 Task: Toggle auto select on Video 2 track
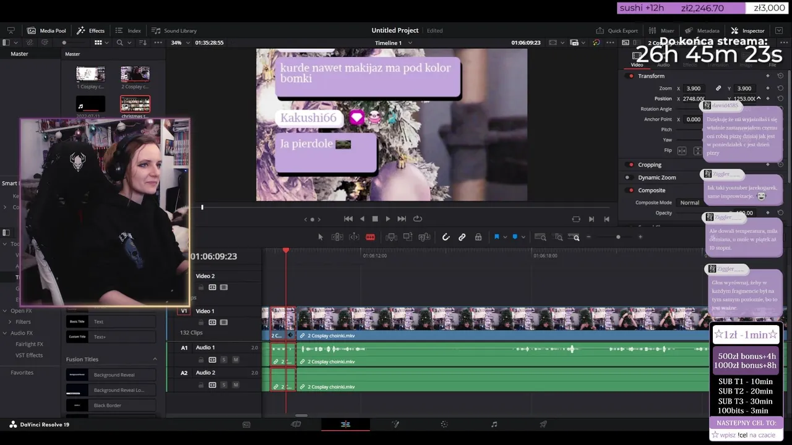click(212, 287)
